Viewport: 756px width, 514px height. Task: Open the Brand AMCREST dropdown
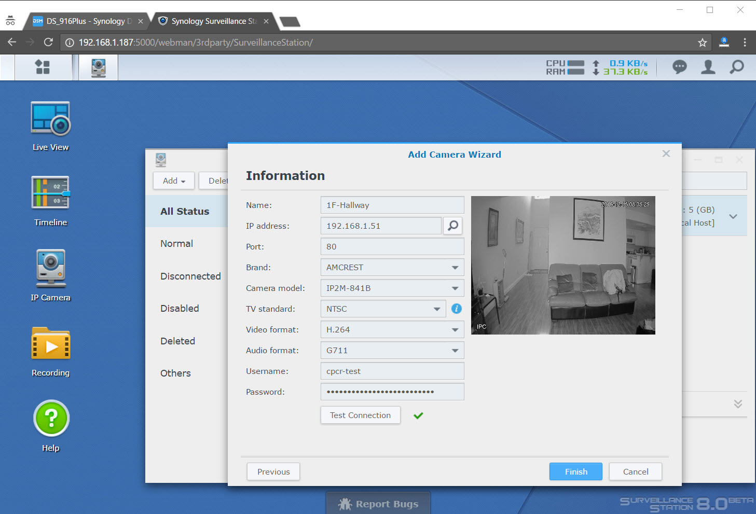(392, 267)
